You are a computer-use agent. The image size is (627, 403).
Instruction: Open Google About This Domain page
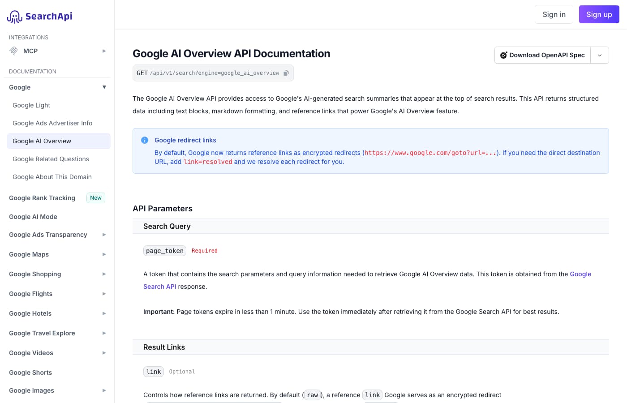coord(52,177)
